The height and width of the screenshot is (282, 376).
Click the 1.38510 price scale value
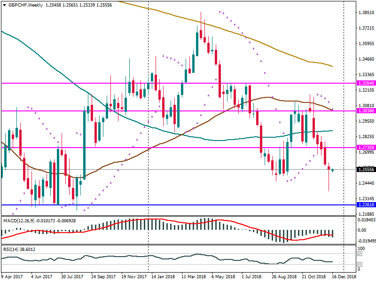(365, 13)
